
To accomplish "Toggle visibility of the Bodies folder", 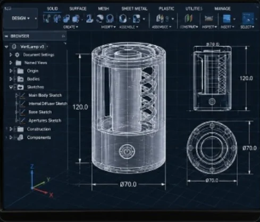I will pos(15,79).
